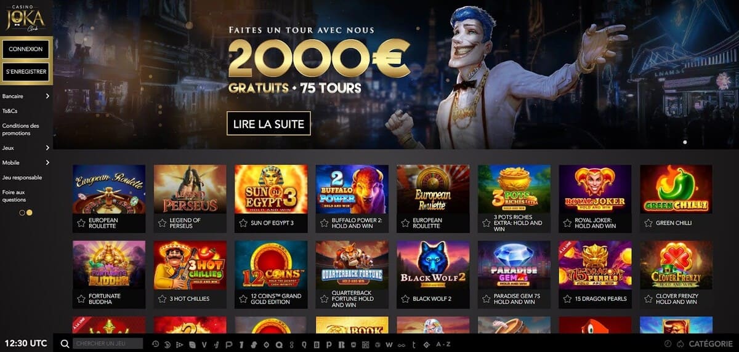The image size is (739, 352).
Task: Favorite 15 Dragon Pearls with star
Action: pos(567,298)
